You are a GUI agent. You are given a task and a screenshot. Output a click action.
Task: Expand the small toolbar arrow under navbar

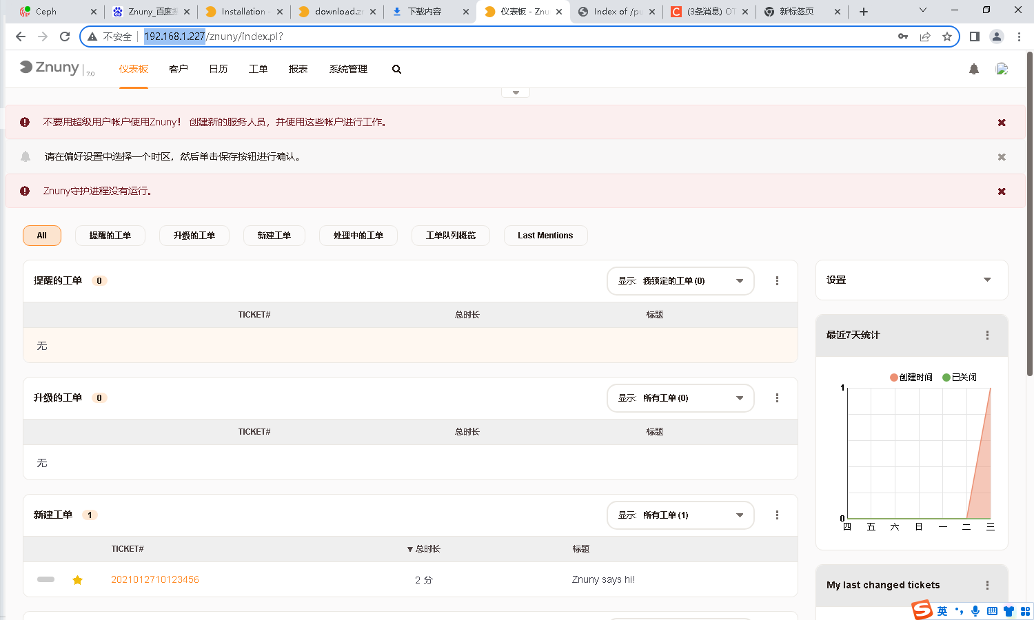tap(516, 92)
